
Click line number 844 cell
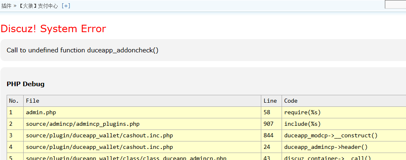click(271, 136)
